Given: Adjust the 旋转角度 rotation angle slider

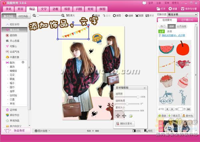Looking at the screenshot, I should (127, 104).
